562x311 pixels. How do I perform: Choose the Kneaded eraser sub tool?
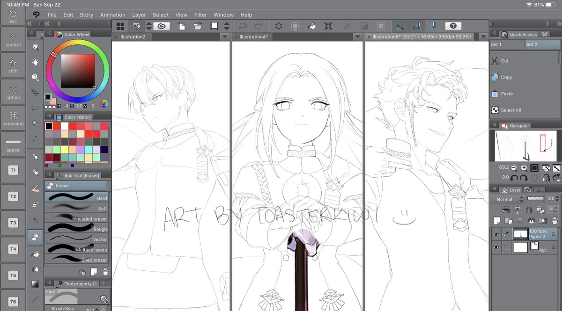point(77,217)
